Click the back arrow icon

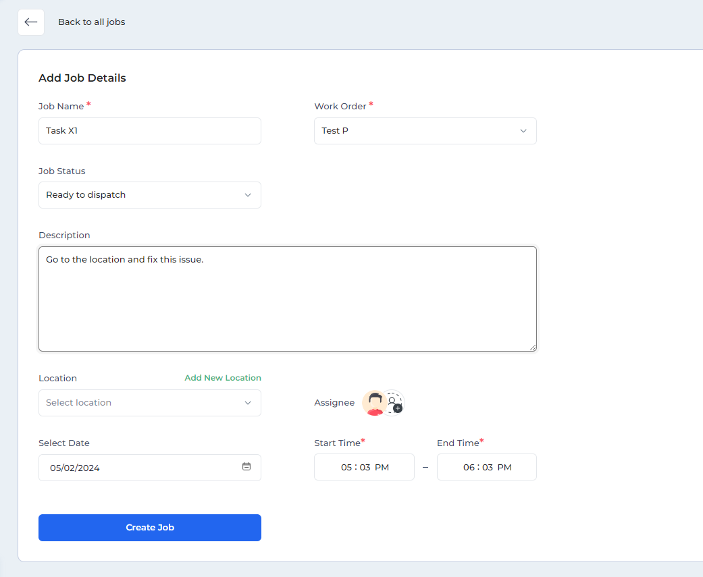click(x=30, y=22)
